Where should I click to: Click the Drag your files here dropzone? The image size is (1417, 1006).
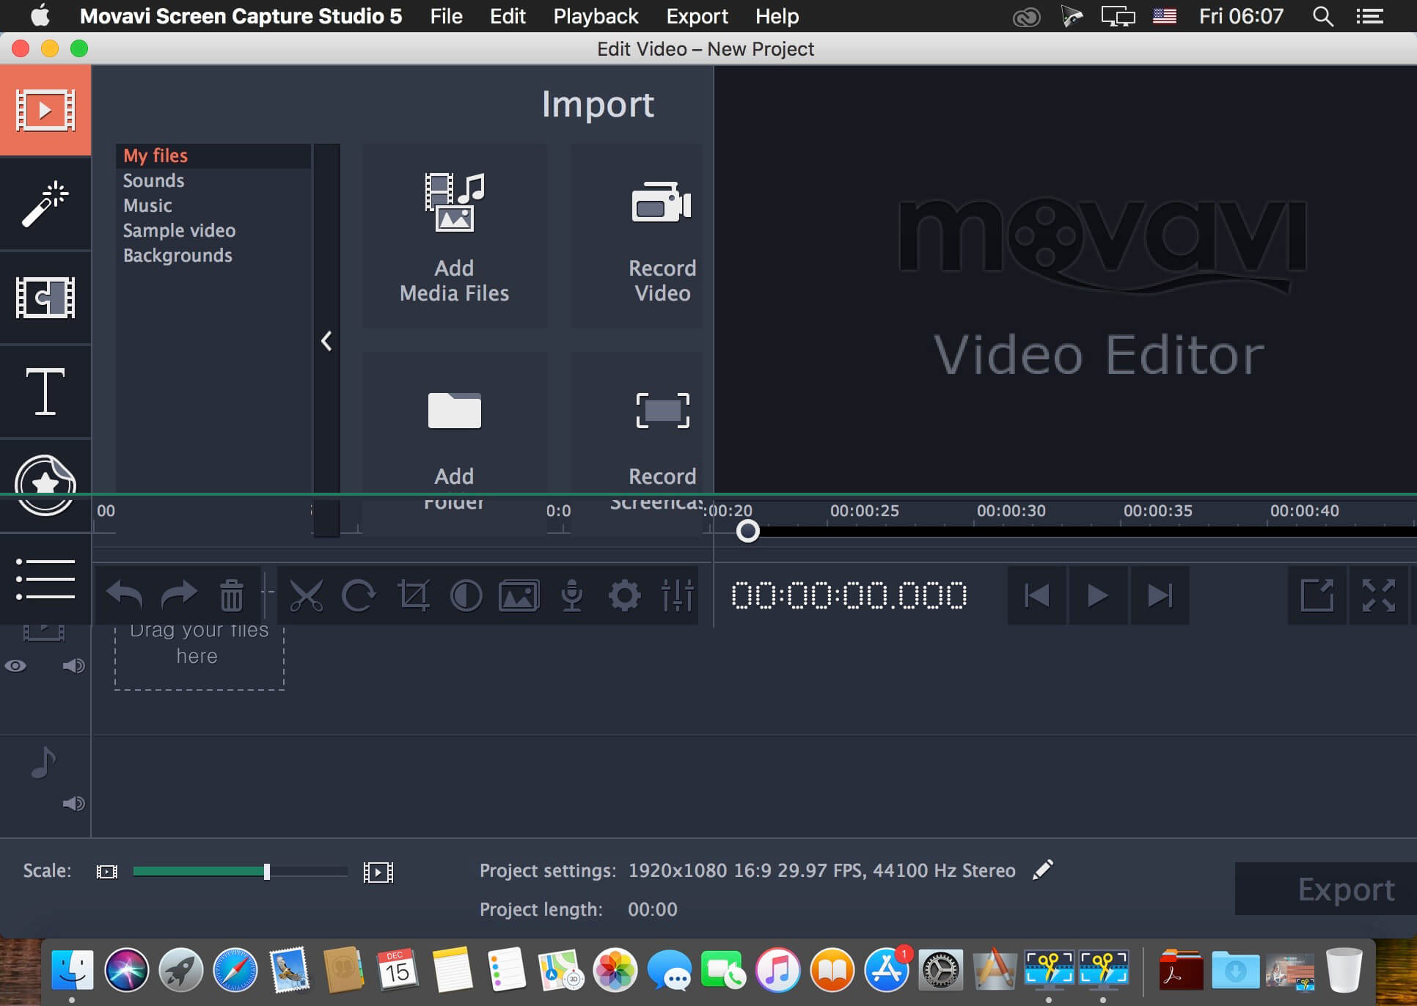pyautogui.click(x=199, y=657)
